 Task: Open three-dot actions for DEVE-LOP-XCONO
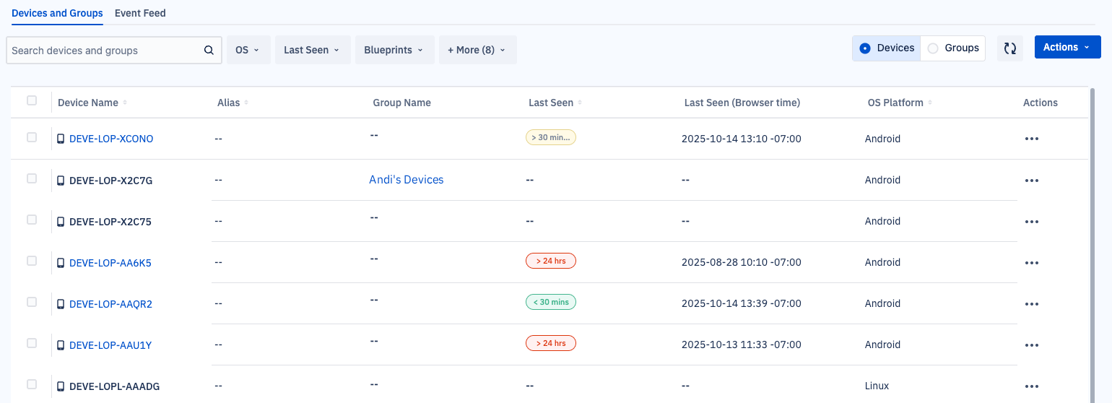point(1031,139)
